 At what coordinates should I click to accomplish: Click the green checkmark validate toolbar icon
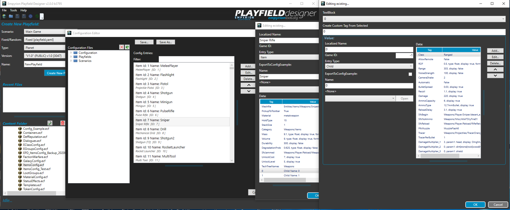point(37,16)
